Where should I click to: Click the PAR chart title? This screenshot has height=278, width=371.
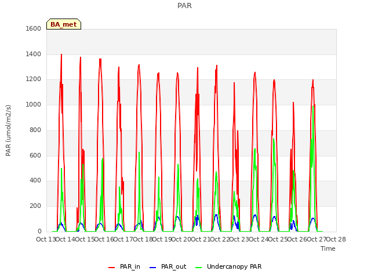coord(184,5)
